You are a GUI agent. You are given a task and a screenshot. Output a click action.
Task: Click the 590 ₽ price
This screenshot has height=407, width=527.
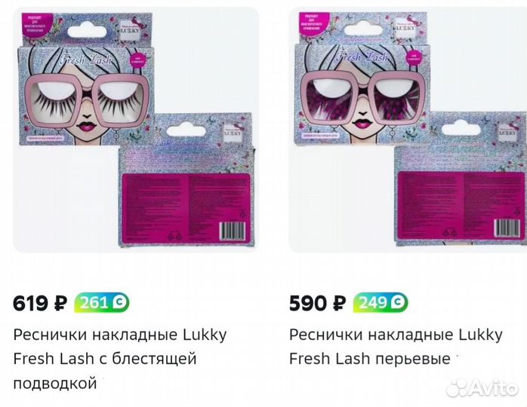[x=317, y=303]
